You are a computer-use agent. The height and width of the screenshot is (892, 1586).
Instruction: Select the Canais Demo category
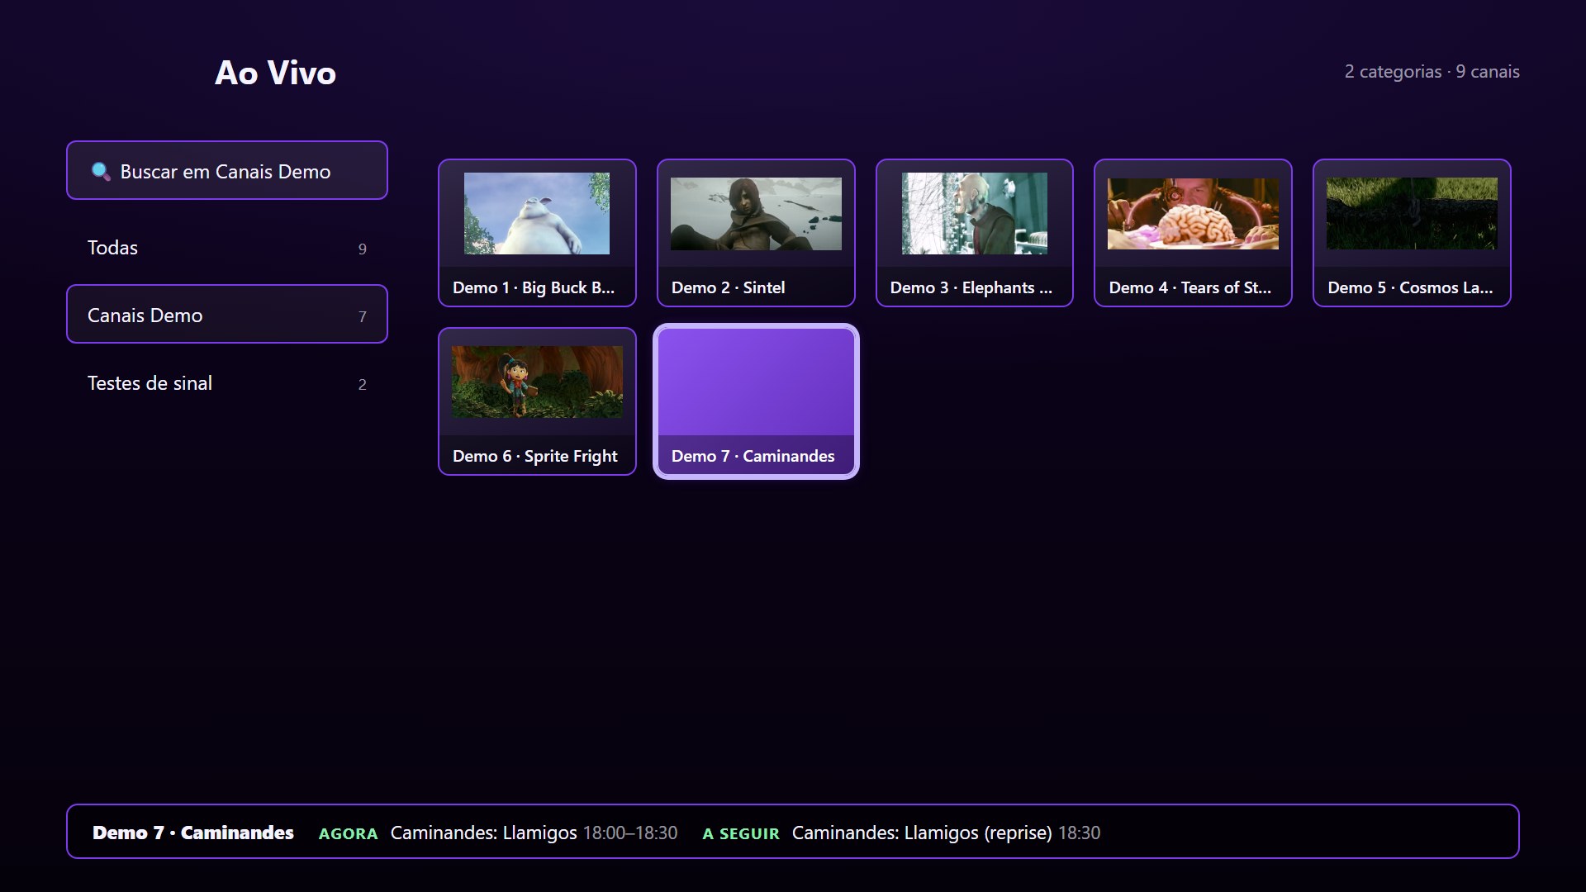tap(227, 314)
